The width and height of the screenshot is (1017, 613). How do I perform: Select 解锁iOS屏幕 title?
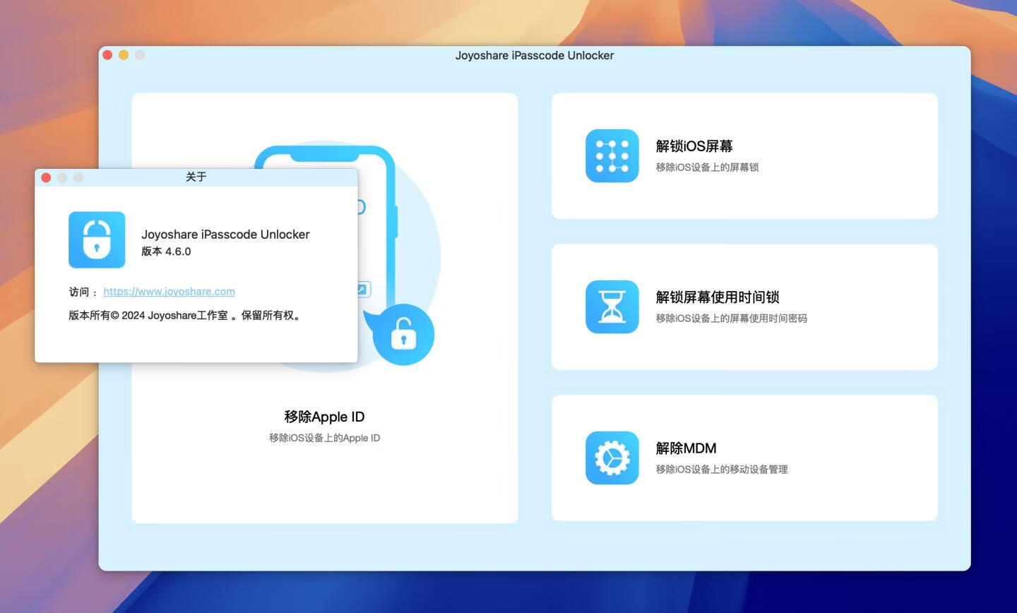click(x=694, y=146)
